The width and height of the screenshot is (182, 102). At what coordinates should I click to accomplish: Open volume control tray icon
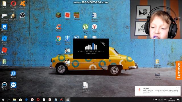pyautogui.click(x=162, y=99)
